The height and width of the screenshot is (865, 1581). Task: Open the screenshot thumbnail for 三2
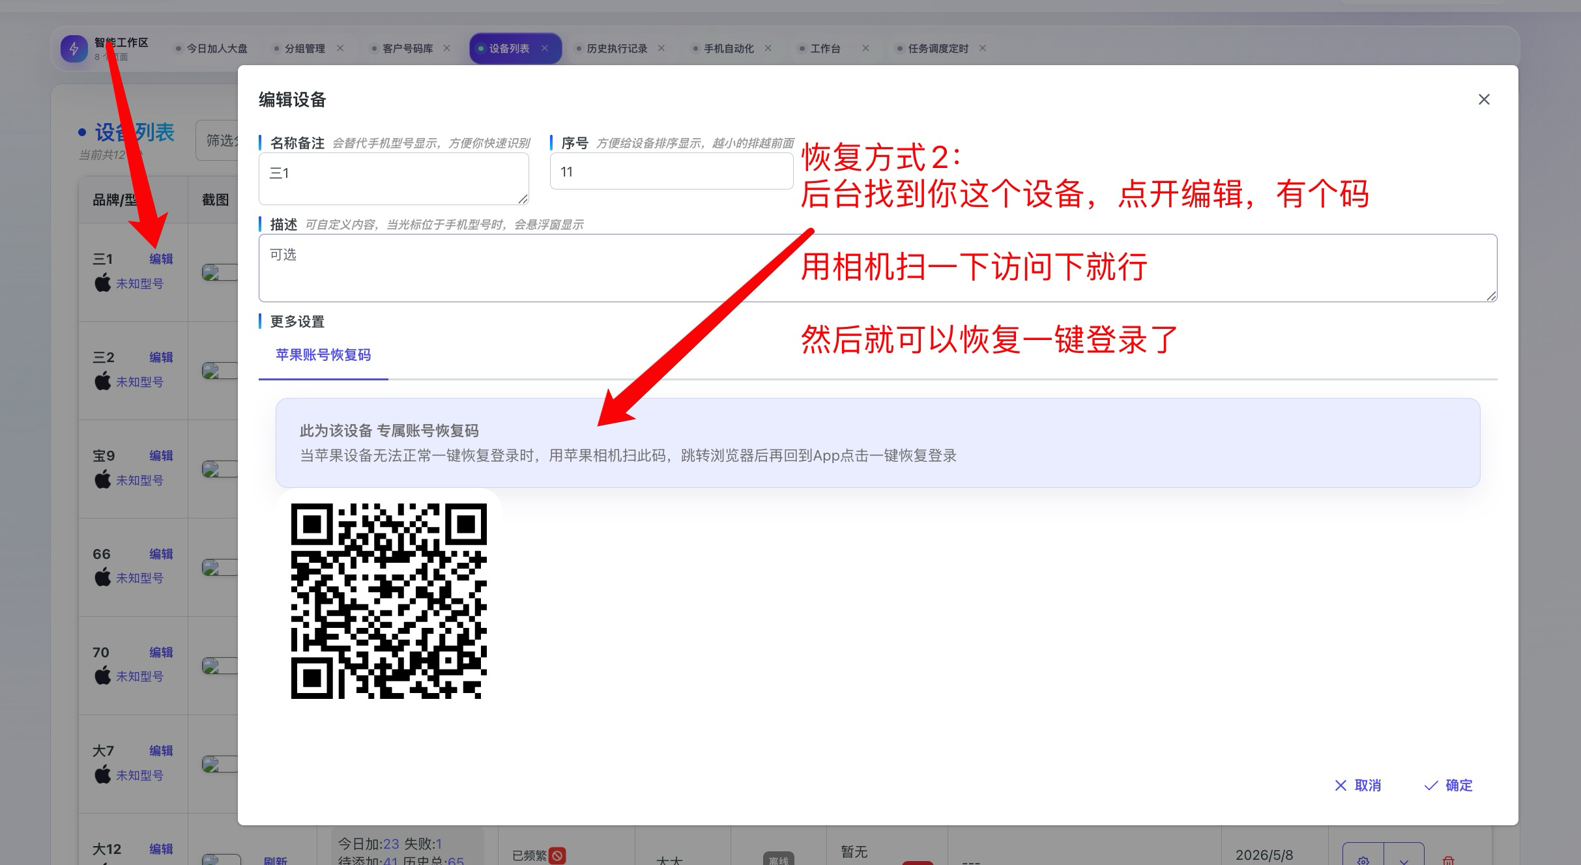(x=220, y=371)
